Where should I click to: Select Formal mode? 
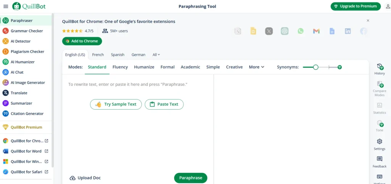167,67
